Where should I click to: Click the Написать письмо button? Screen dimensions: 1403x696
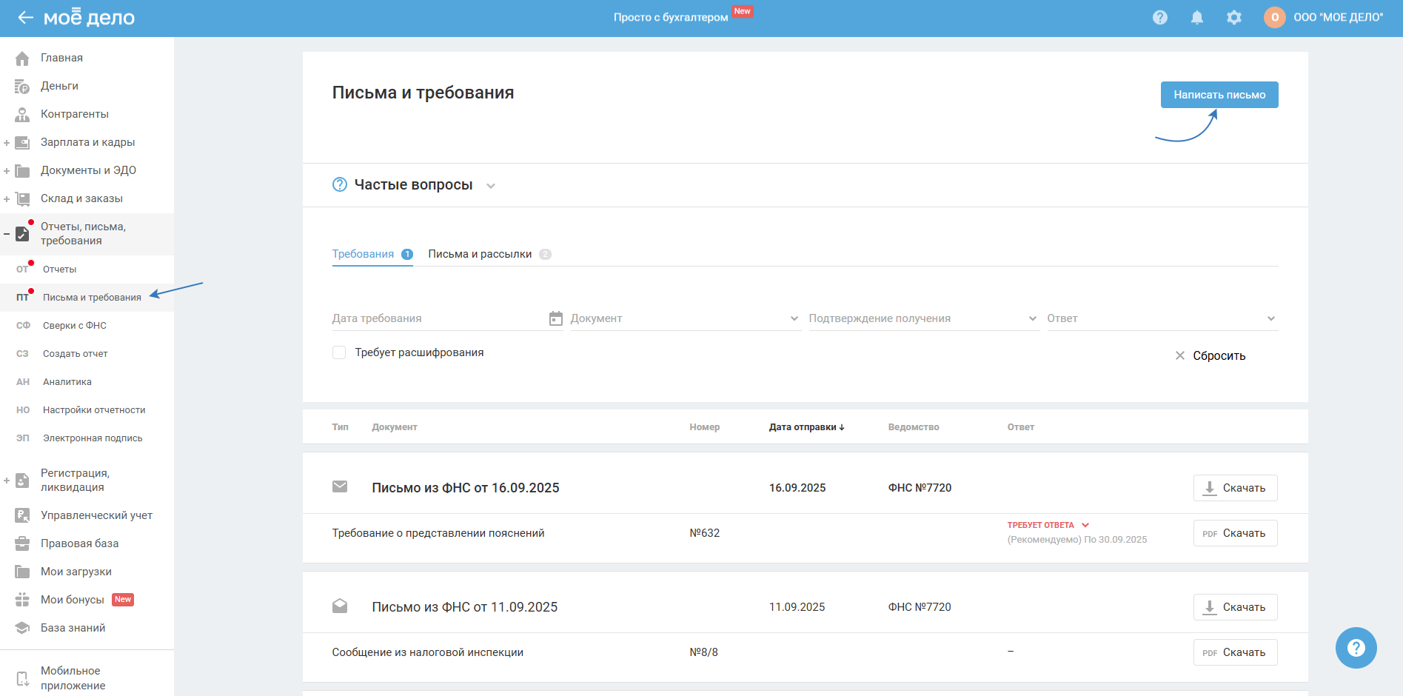click(x=1219, y=95)
